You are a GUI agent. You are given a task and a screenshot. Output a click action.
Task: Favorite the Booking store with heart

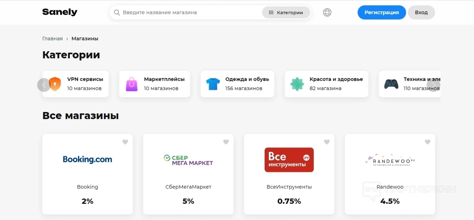[x=125, y=142]
